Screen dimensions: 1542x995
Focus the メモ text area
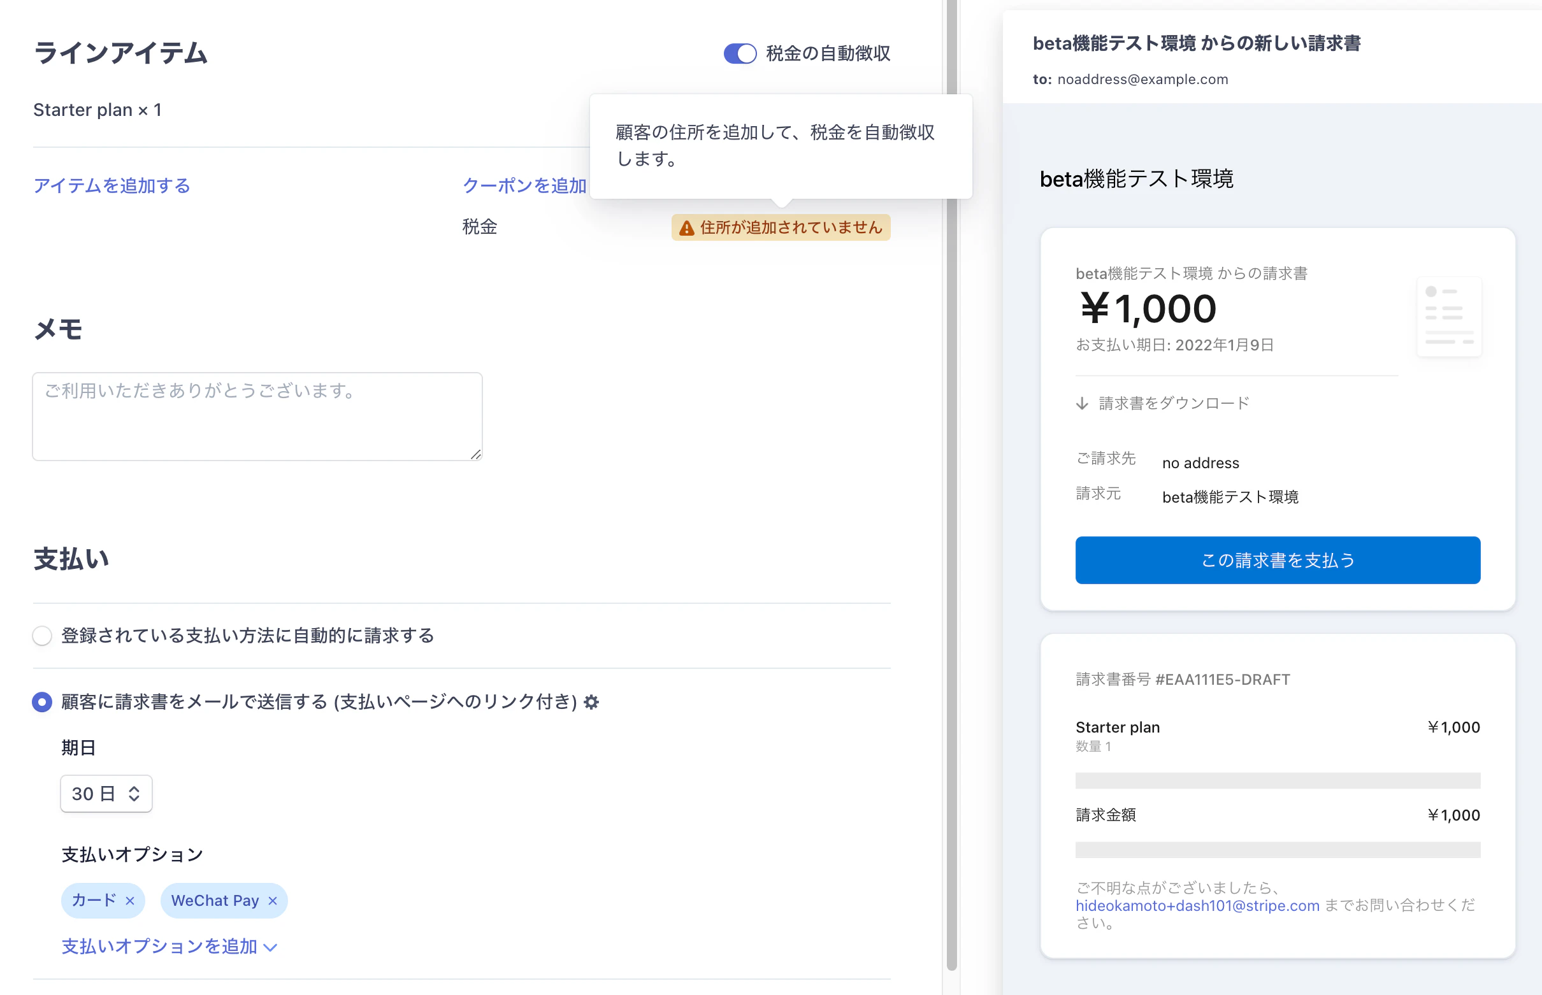point(257,416)
